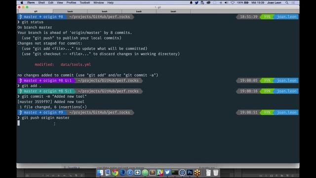Switch to the fifth bash tab
This screenshot has width=316, height=178.
[x=173, y=11]
